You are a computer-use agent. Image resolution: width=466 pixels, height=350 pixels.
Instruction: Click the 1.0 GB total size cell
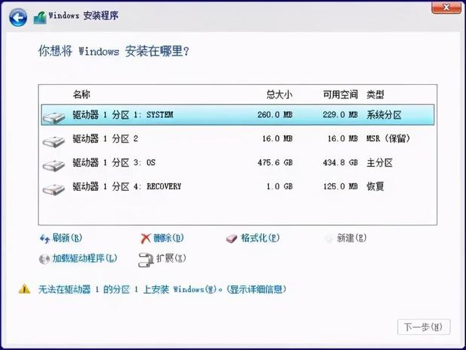click(x=280, y=187)
